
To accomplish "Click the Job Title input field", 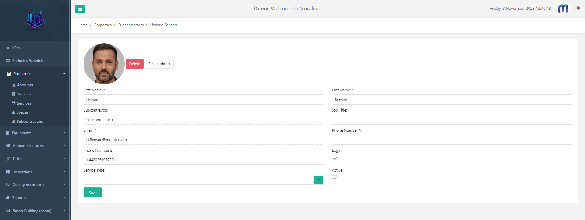I will coord(452,120).
